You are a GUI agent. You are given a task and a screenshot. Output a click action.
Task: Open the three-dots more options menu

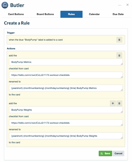(x=120, y=5)
